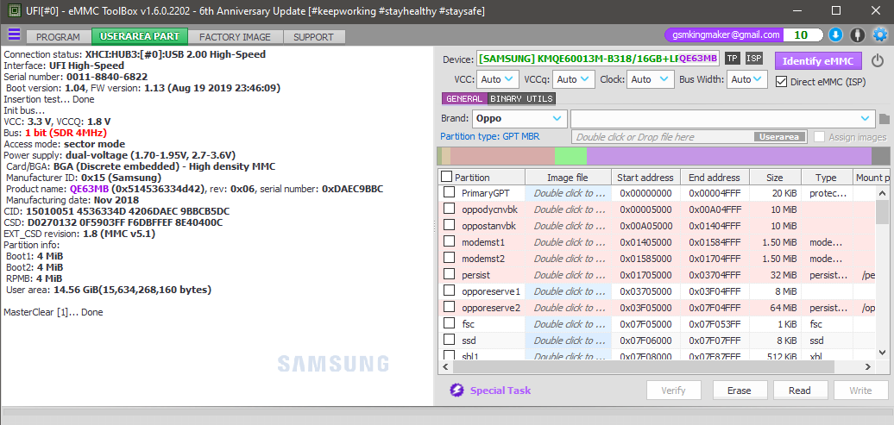Click the Type column header

826,178
